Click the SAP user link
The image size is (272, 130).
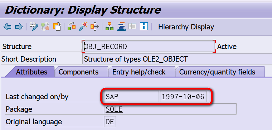tap(112, 97)
